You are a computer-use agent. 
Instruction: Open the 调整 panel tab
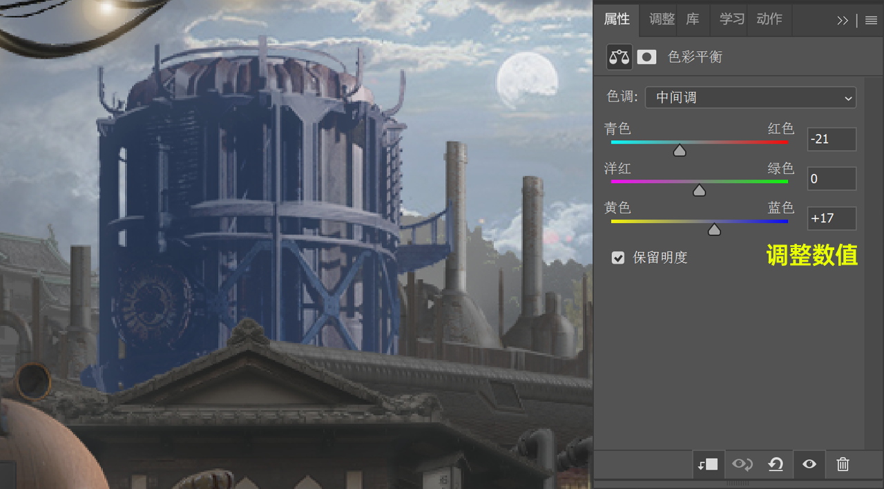(662, 19)
